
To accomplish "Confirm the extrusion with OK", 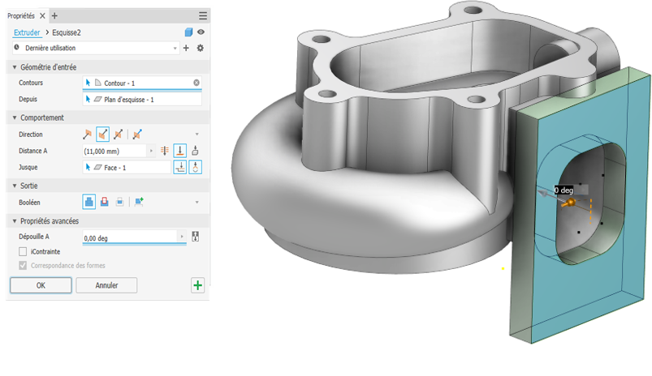I will (x=41, y=285).
